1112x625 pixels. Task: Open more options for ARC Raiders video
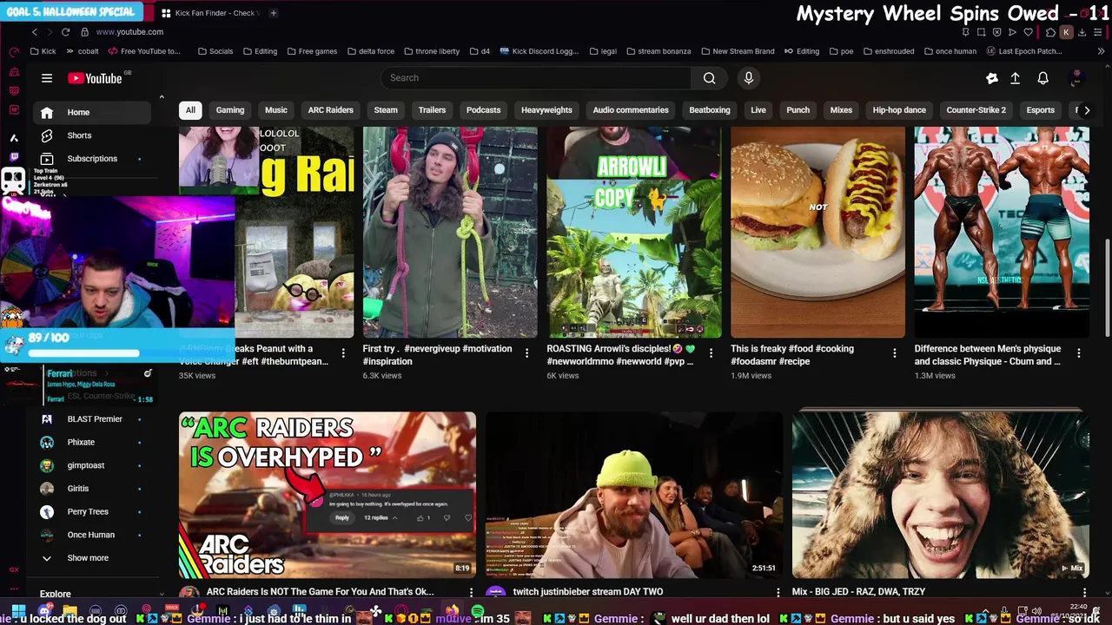coord(472,592)
